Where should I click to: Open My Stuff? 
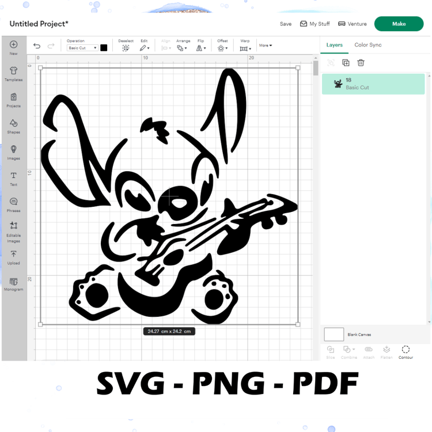(314, 24)
